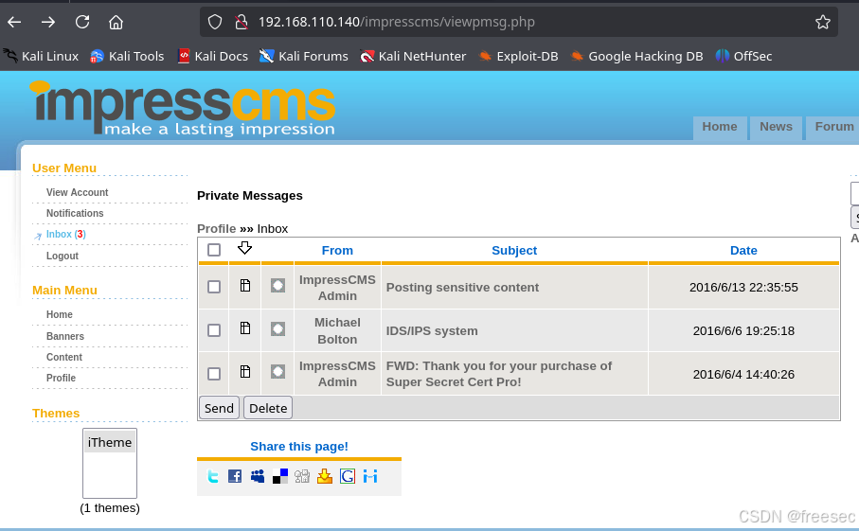Open View Account in User Menu

[x=78, y=192]
